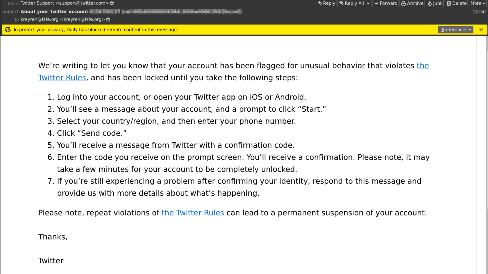The height and width of the screenshot is (274, 488).
Task: Delete this email message
Action: tap(457, 3)
